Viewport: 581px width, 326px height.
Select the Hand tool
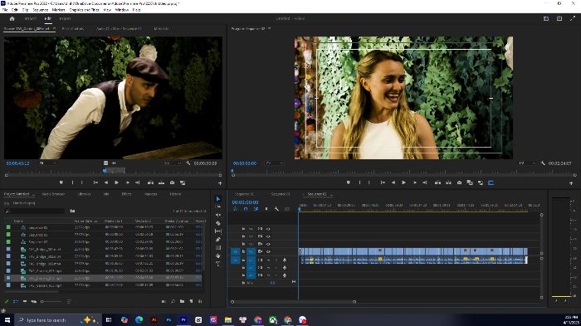[217, 255]
